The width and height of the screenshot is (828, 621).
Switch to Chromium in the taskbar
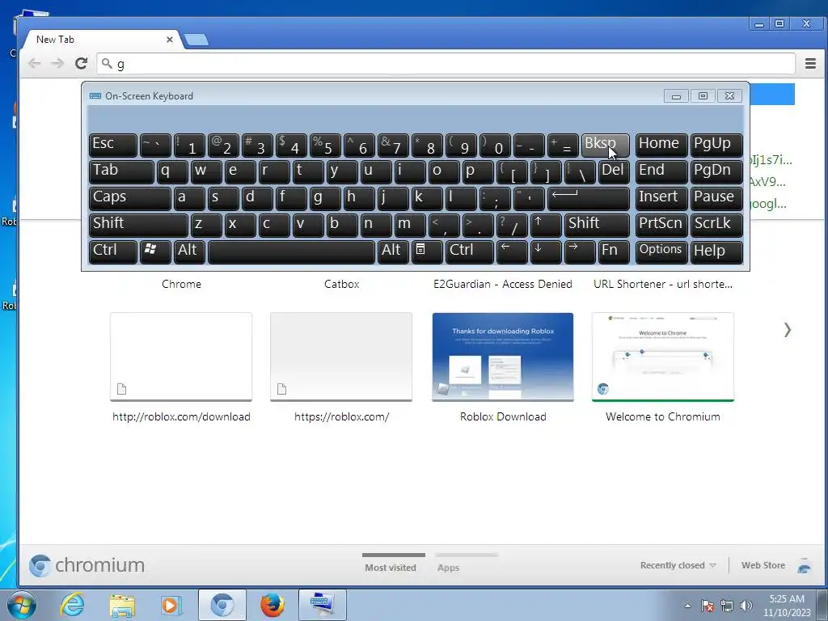(x=222, y=605)
